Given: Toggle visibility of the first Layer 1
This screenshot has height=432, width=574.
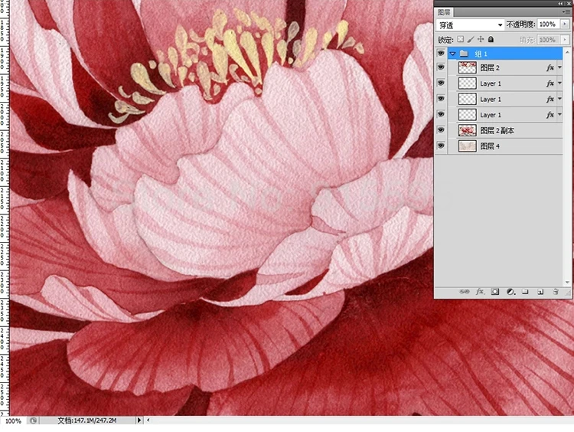Looking at the screenshot, I should tap(441, 83).
